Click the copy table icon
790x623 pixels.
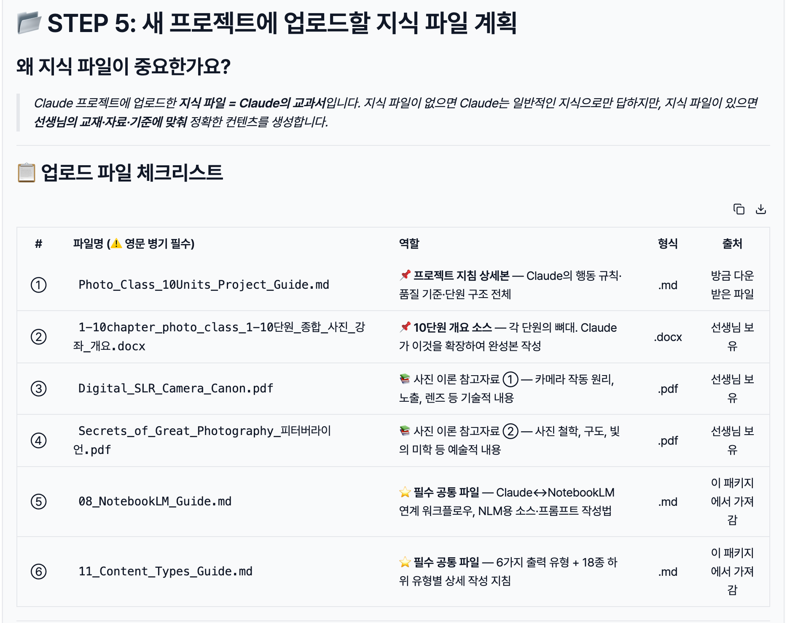point(739,209)
